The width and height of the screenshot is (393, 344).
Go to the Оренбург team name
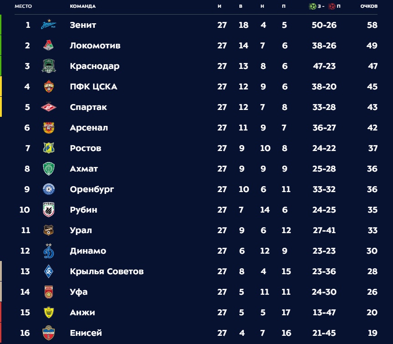[x=92, y=189]
